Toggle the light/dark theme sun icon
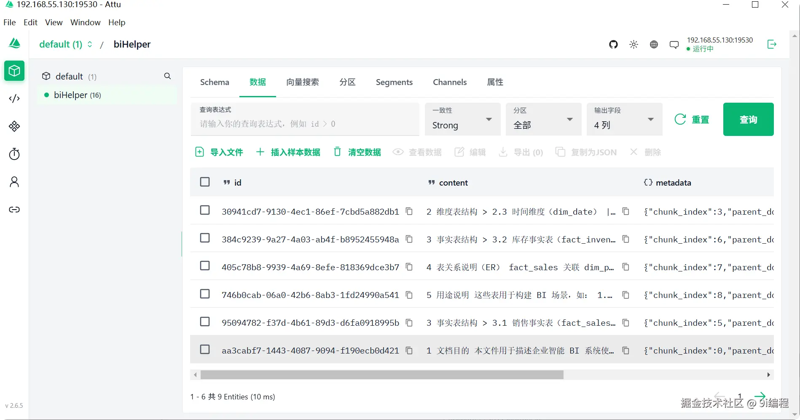800x420 pixels. tap(634, 44)
